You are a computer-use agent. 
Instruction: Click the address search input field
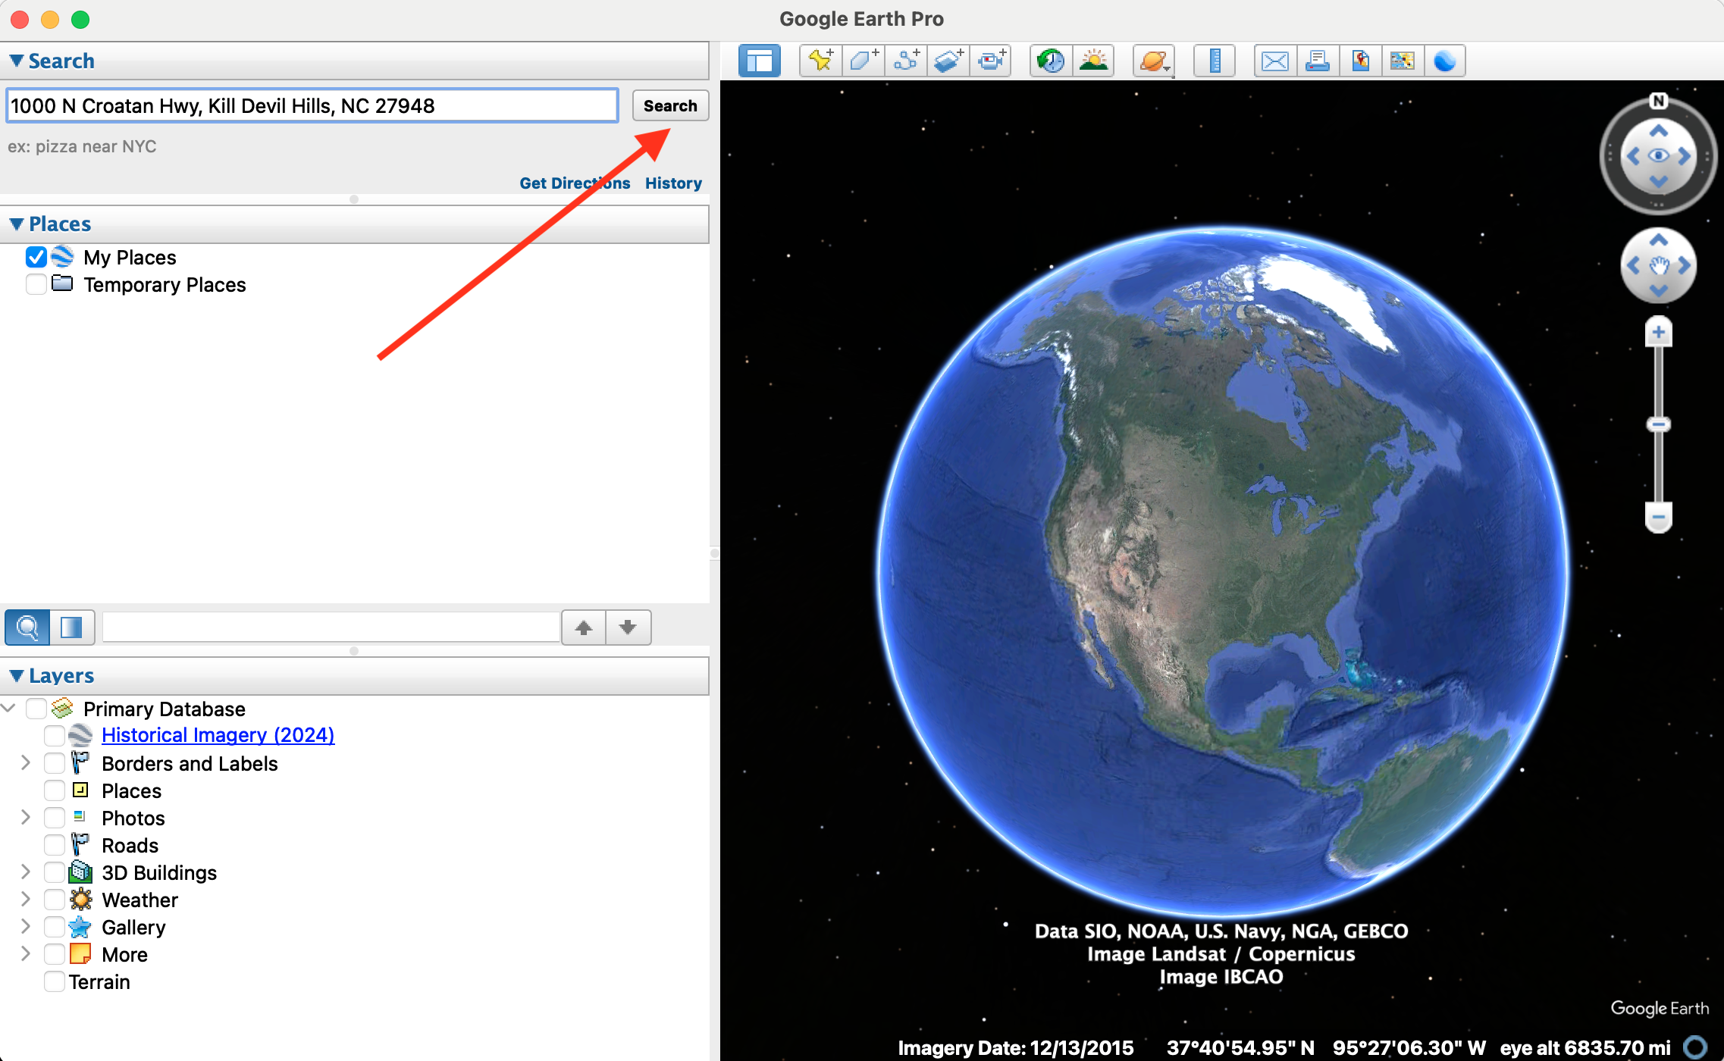click(312, 106)
